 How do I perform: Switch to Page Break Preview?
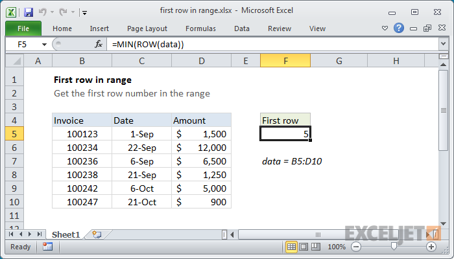317,247
